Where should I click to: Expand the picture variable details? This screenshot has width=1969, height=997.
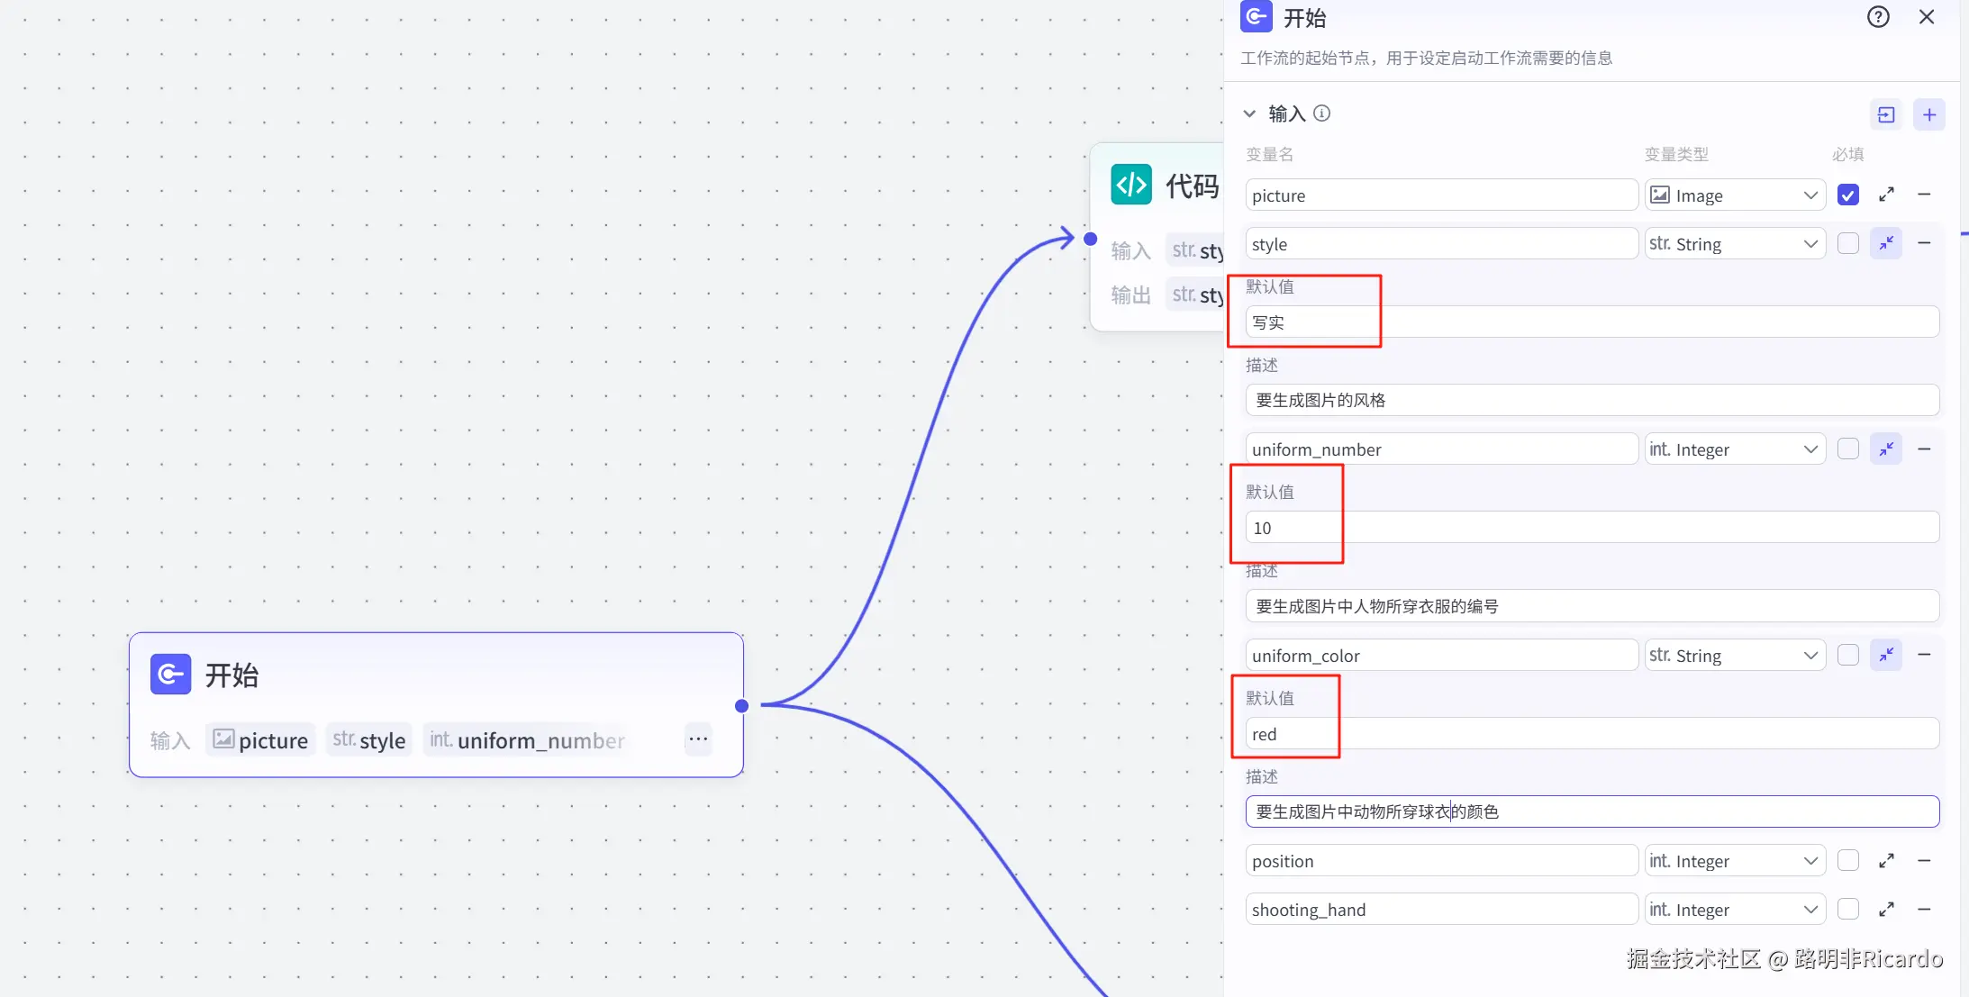point(1886,195)
